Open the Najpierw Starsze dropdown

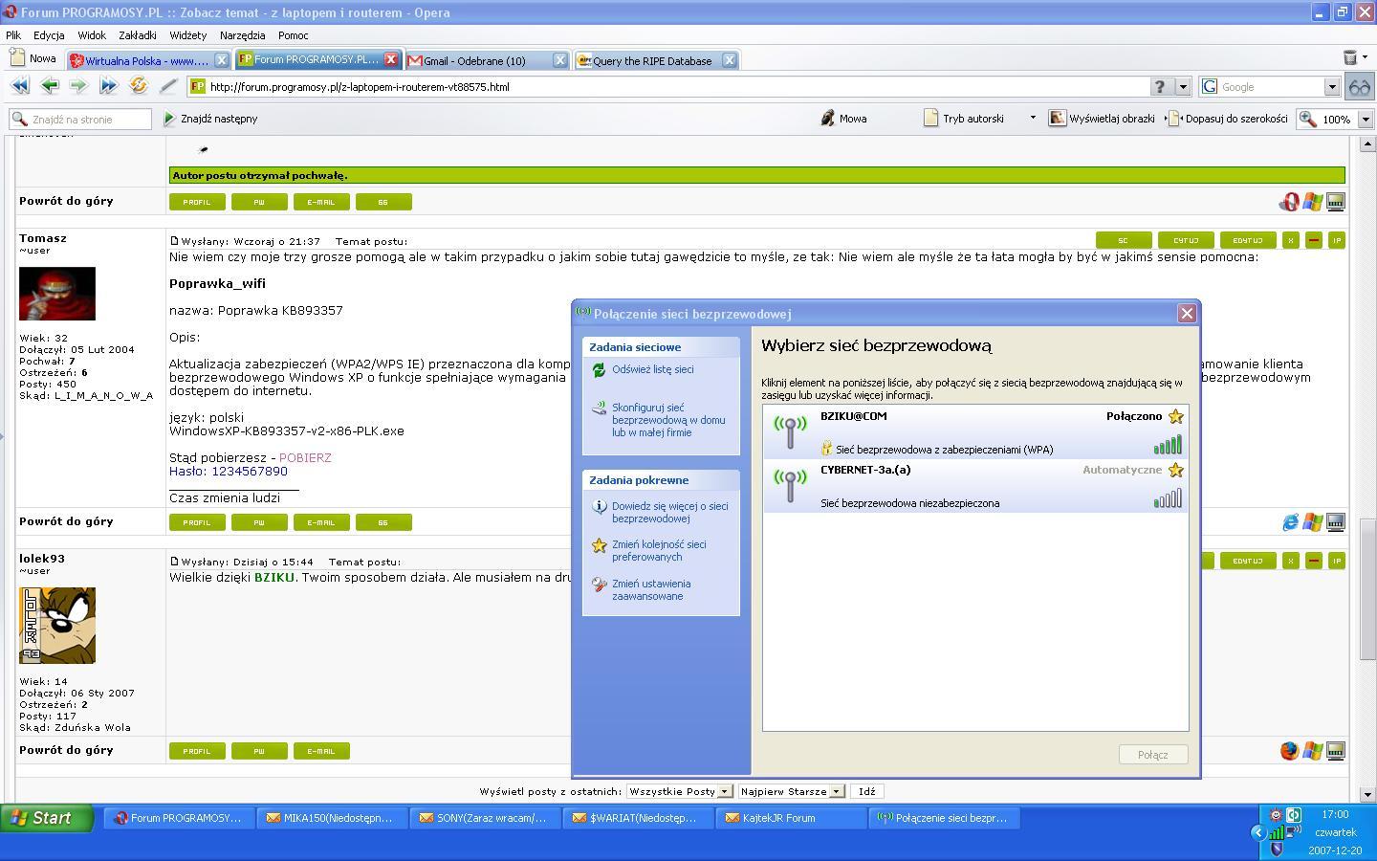coord(836,791)
